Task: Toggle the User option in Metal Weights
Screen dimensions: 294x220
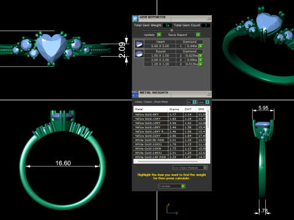Action: (x=203, y=102)
